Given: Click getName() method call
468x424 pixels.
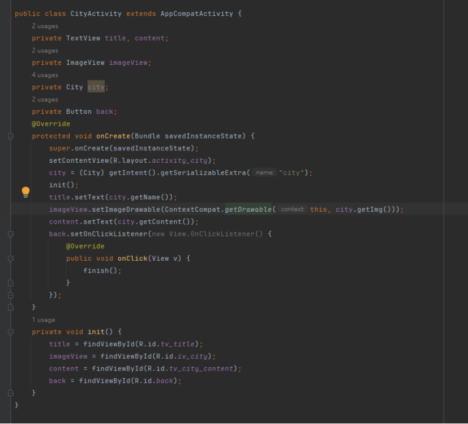Looking at the screenshot, I should (150, 197).
